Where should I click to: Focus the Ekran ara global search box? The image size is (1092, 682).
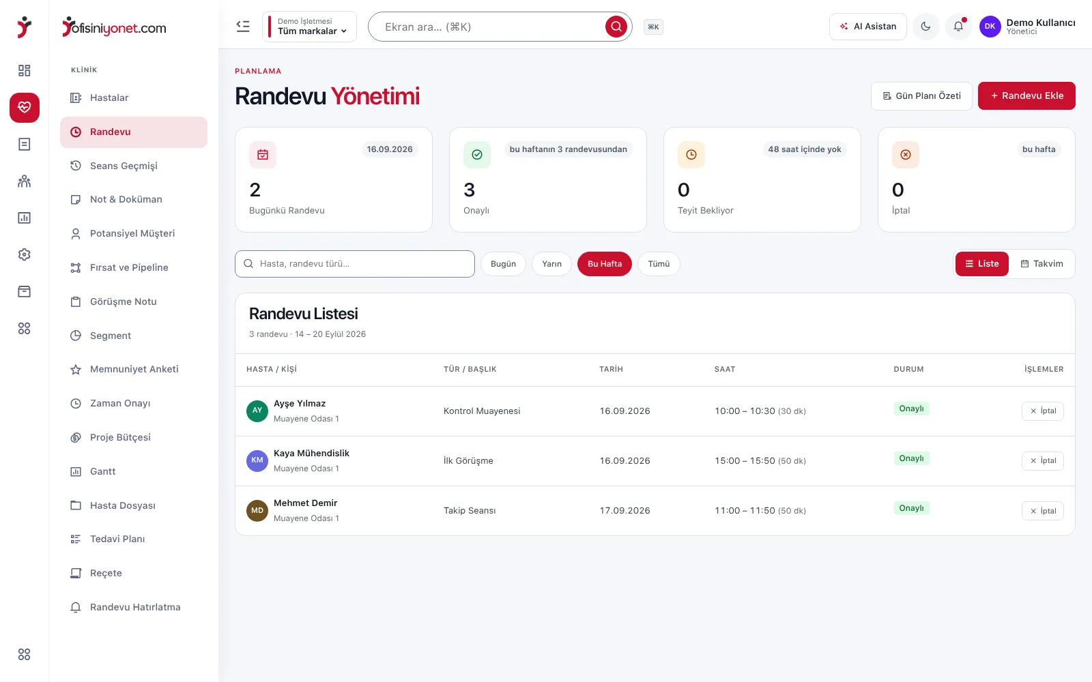[500, 27]
